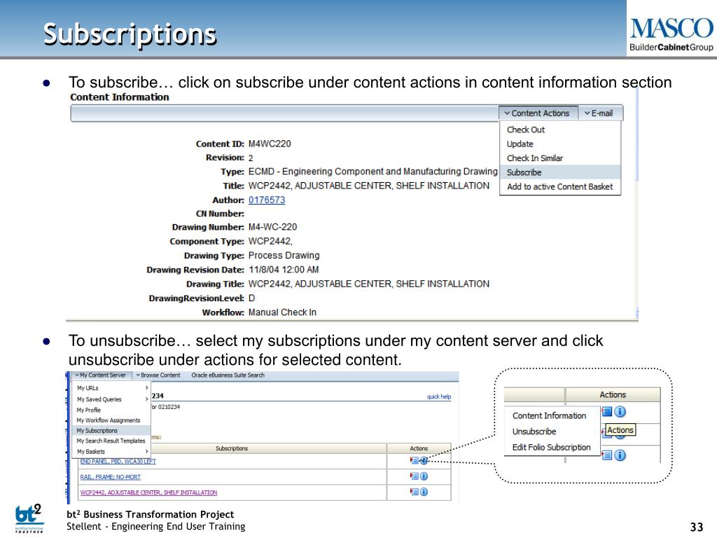
Task: Click Drawing Number value M4-WC-220
Action: [x=272, y=227]
